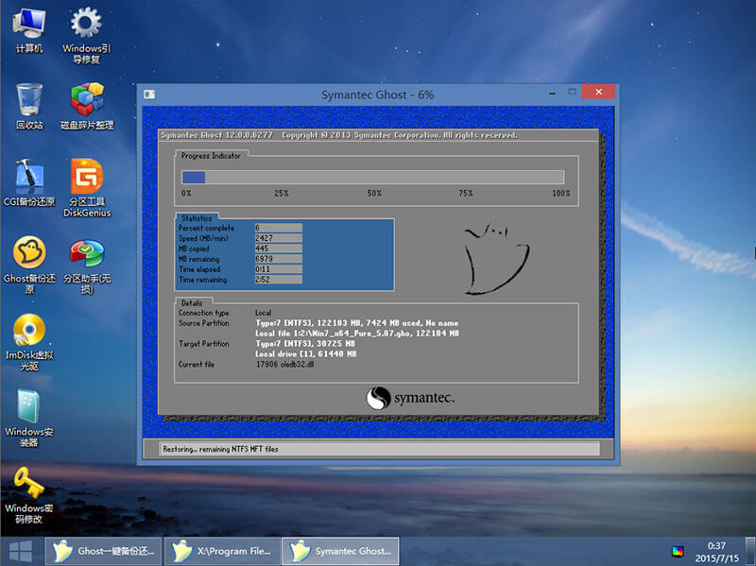Launch the 分区工具 DiskGenius icon
The image size is (756, 566).
87,177
